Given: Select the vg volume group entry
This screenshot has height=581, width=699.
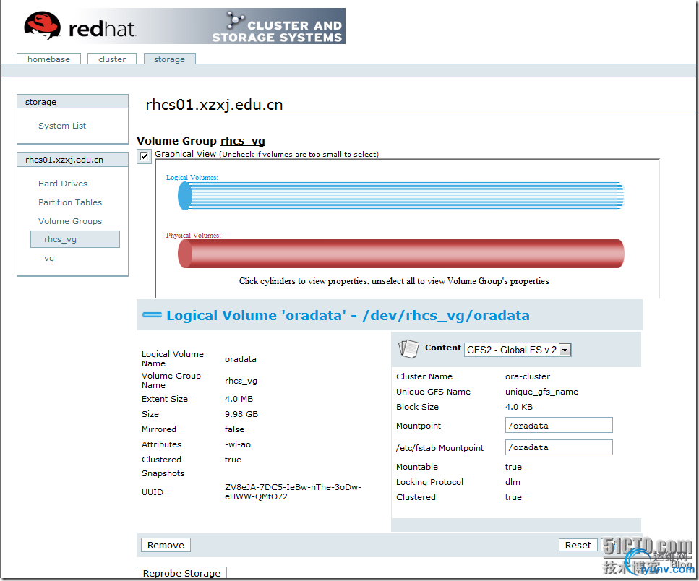Looking at the screenshot, I should [49, 258].
